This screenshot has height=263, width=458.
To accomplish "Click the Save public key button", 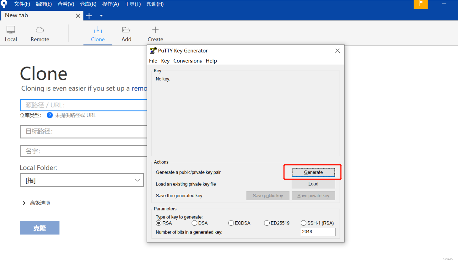I will 268,196.
